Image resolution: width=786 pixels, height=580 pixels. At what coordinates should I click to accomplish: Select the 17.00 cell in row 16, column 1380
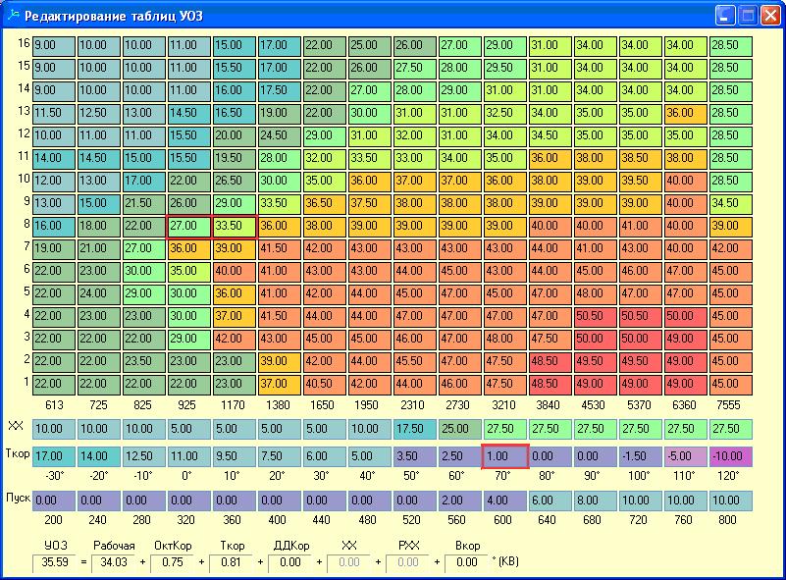(279, 45)
